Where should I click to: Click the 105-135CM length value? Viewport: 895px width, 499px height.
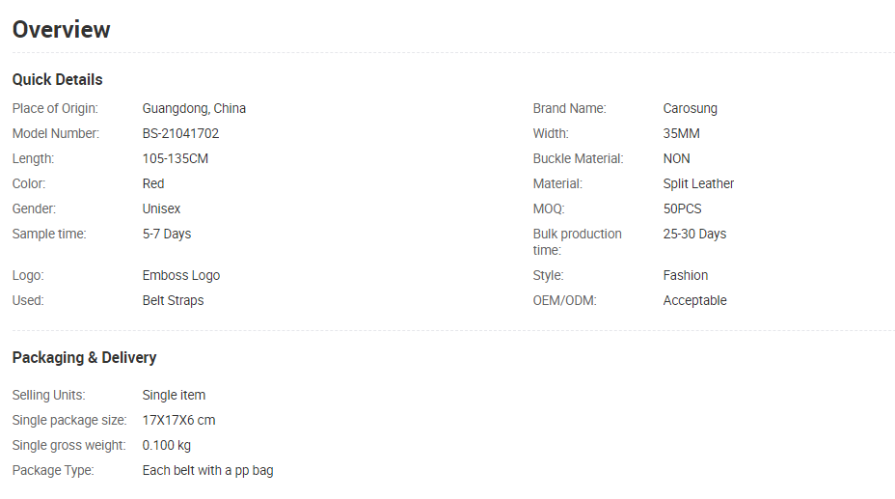176,158
